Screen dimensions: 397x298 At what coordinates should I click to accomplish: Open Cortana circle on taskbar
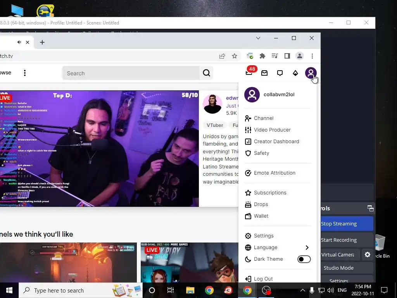click(x=152, y=290)
